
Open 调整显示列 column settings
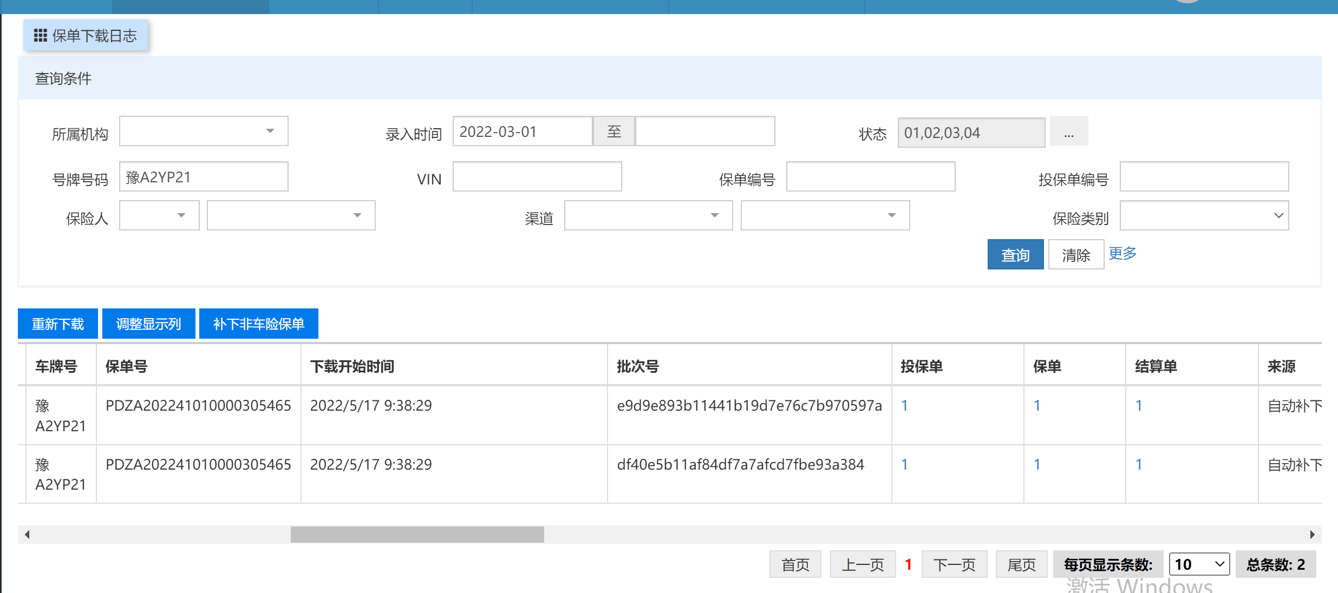coord(148,324)
